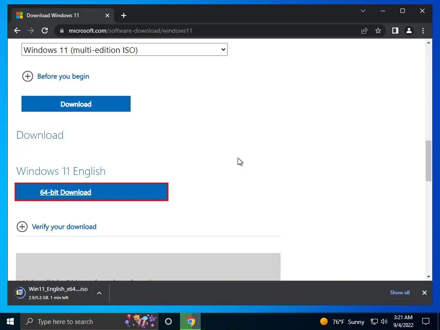Click the page vertical scrollbar thumb
This screenshot has width=440, height=330.
pyautogui.click(x=428, y=161)
